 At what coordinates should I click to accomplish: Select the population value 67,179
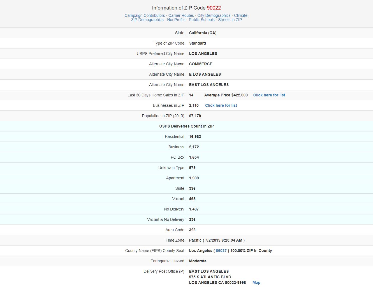pyautogui.click(x=195, y=116)
